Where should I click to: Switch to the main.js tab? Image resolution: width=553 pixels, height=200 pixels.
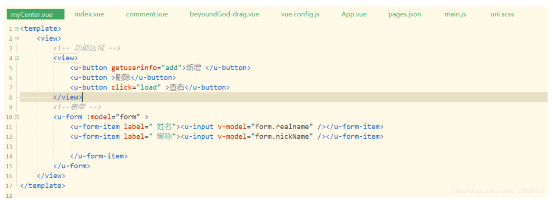[x=455, y=14]
